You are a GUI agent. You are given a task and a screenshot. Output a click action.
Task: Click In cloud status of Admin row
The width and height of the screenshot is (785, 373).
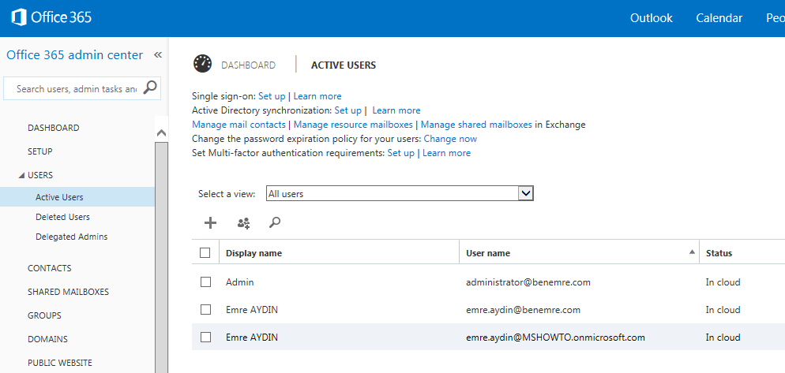(x=723, y=282)
